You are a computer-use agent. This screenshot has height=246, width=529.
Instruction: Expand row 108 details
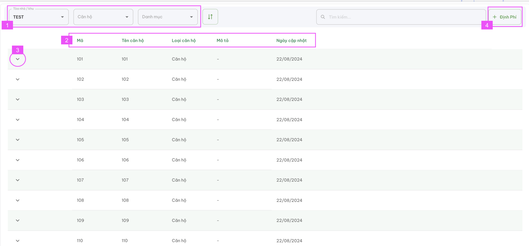(18, 200)
